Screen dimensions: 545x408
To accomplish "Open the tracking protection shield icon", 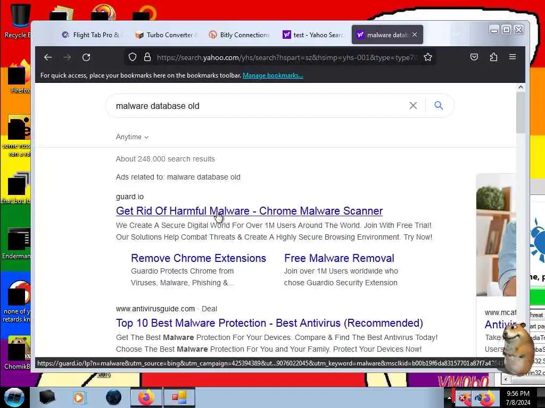I will [x=133, y=57].
